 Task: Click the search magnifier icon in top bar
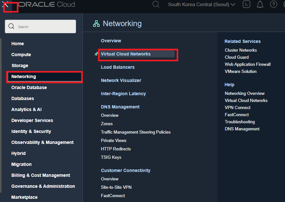pos(156,4)
